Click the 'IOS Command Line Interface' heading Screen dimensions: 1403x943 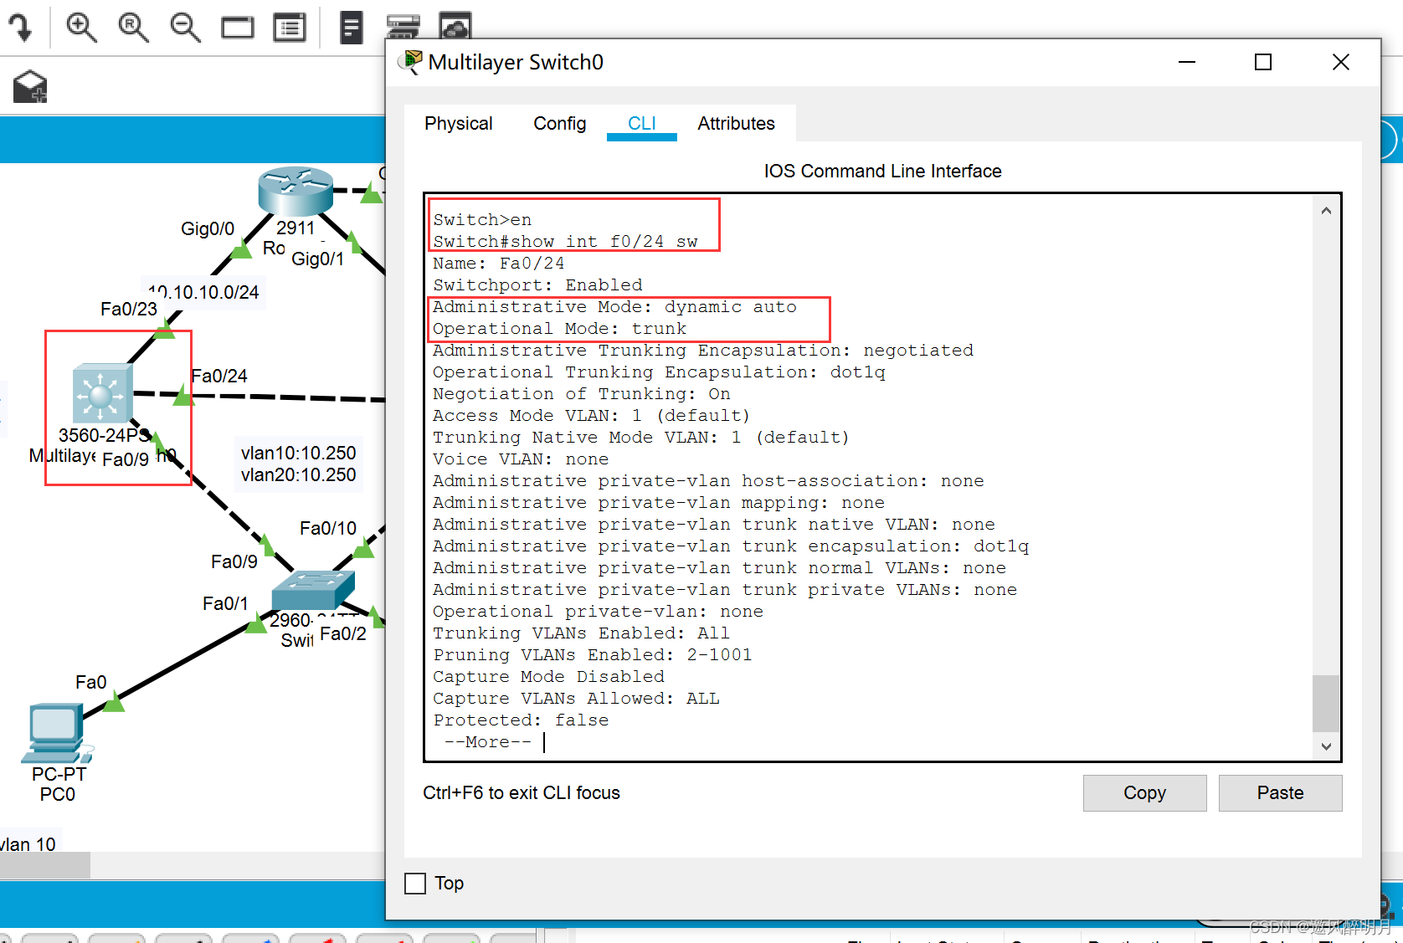click(x=882, y=172)
